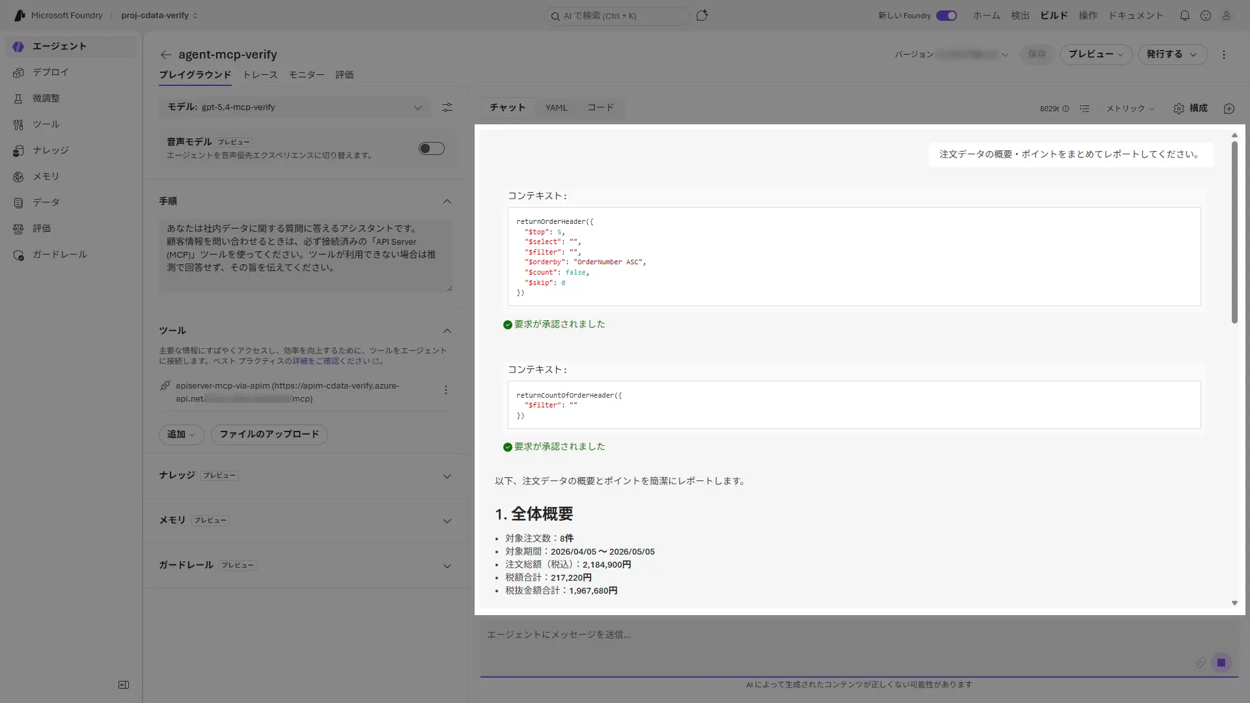This screenshot has width=1250, height=703.
Task: Open the notifications bell icon
Action: pos(1185,16)
